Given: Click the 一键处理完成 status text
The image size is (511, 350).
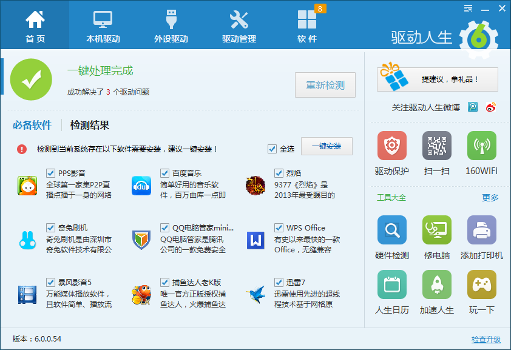Looking at the screenshot, I should pos(100,70).
